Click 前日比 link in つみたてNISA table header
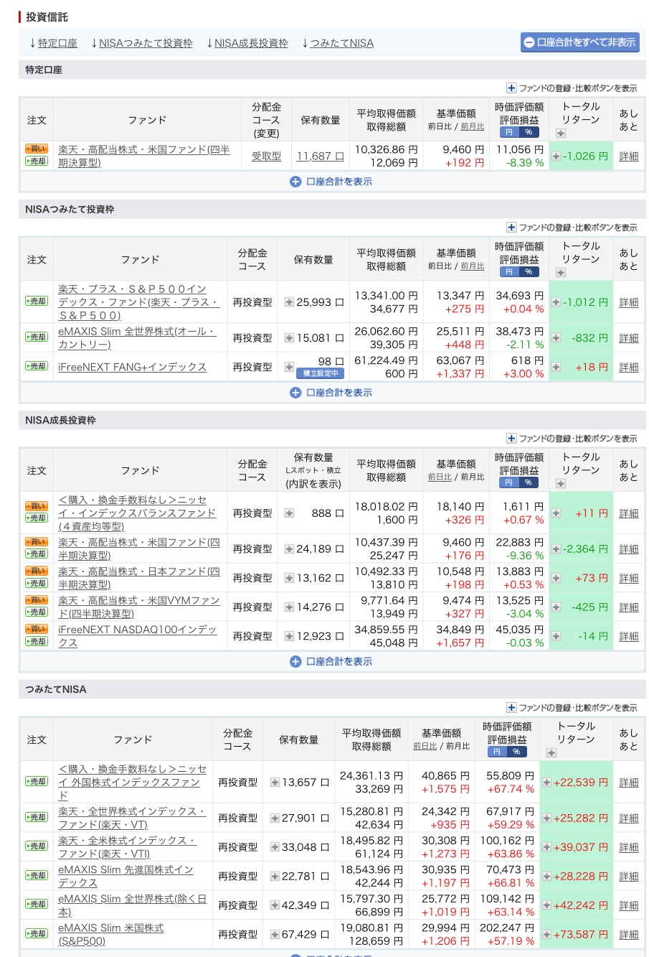Screen dimensions: 649x957 [x=425, y=747]
